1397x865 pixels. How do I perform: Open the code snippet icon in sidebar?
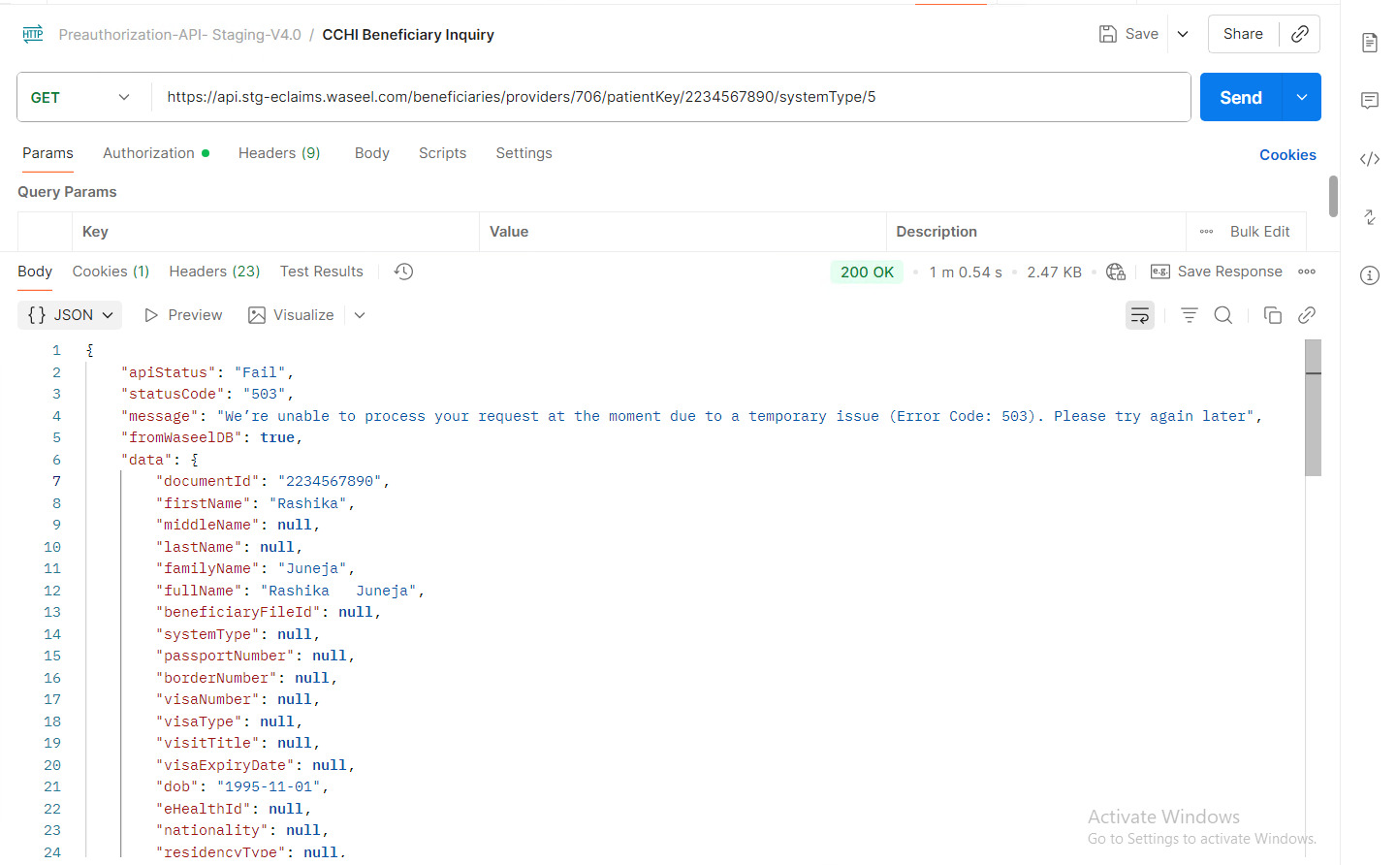click(x=1369, y=159)
